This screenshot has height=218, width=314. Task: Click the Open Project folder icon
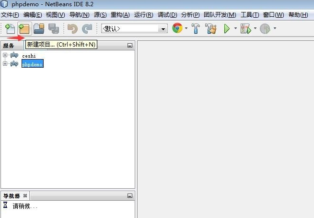(39, 29)
